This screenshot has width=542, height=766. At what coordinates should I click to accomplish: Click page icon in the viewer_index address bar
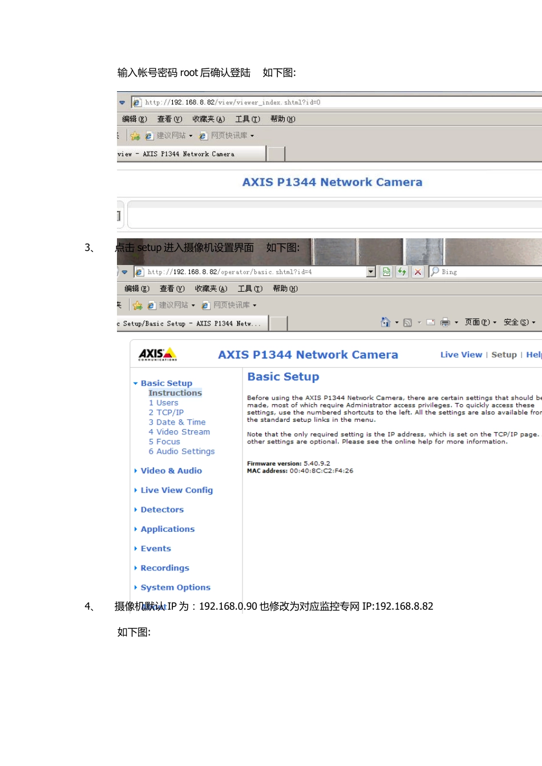(x=137, y=103)
